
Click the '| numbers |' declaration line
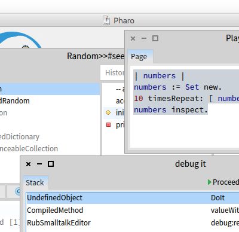click(x=160, y=76)
